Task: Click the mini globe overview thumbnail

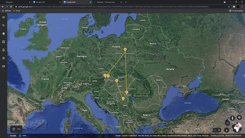Action: pyautogui.click(x=237, y=128)
